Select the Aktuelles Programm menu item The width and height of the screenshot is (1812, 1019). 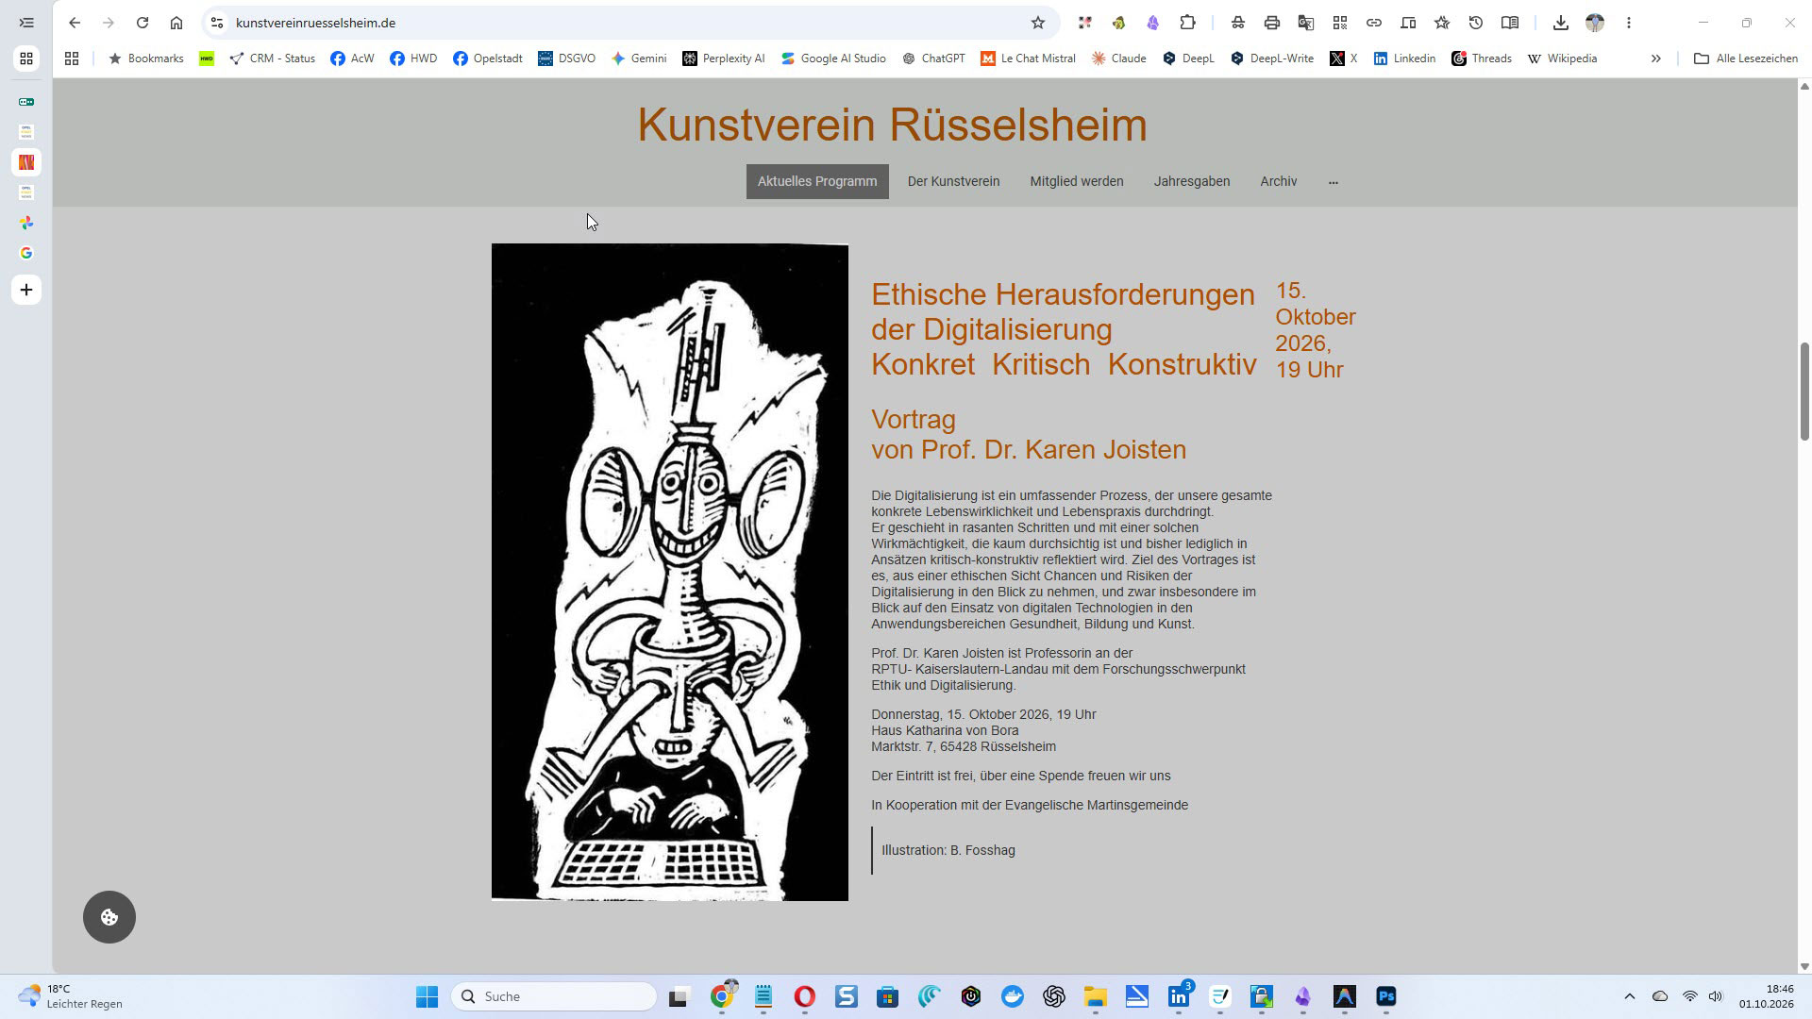click(817, 181)
